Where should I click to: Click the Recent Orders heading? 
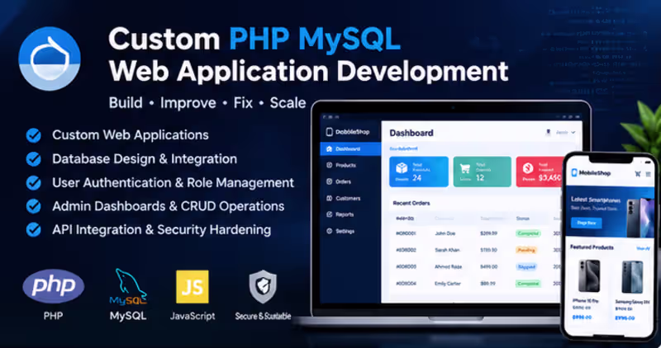411,203
